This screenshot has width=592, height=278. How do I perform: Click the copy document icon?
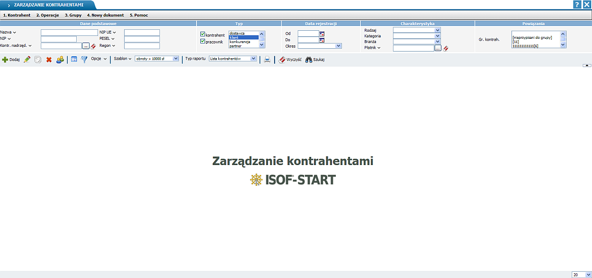[38, 60]
